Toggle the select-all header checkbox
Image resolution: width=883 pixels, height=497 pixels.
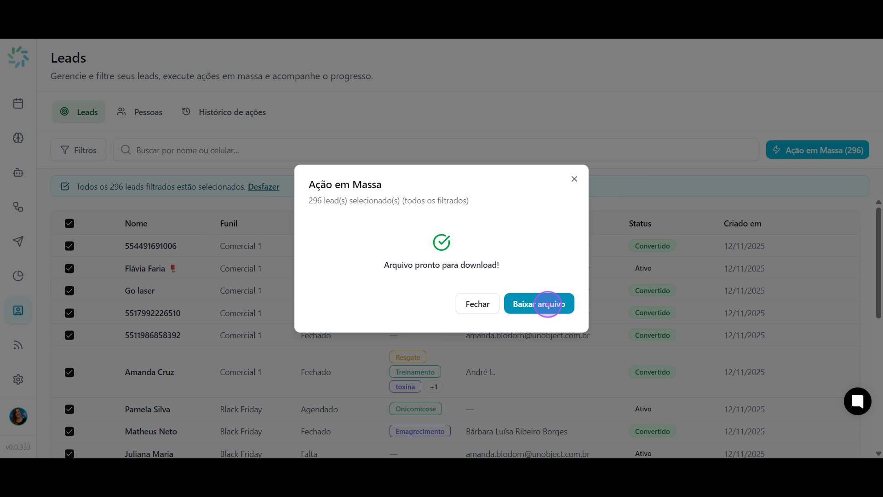[x=69, y=224]
